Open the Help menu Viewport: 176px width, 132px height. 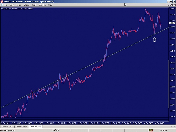tap(50, 5)
